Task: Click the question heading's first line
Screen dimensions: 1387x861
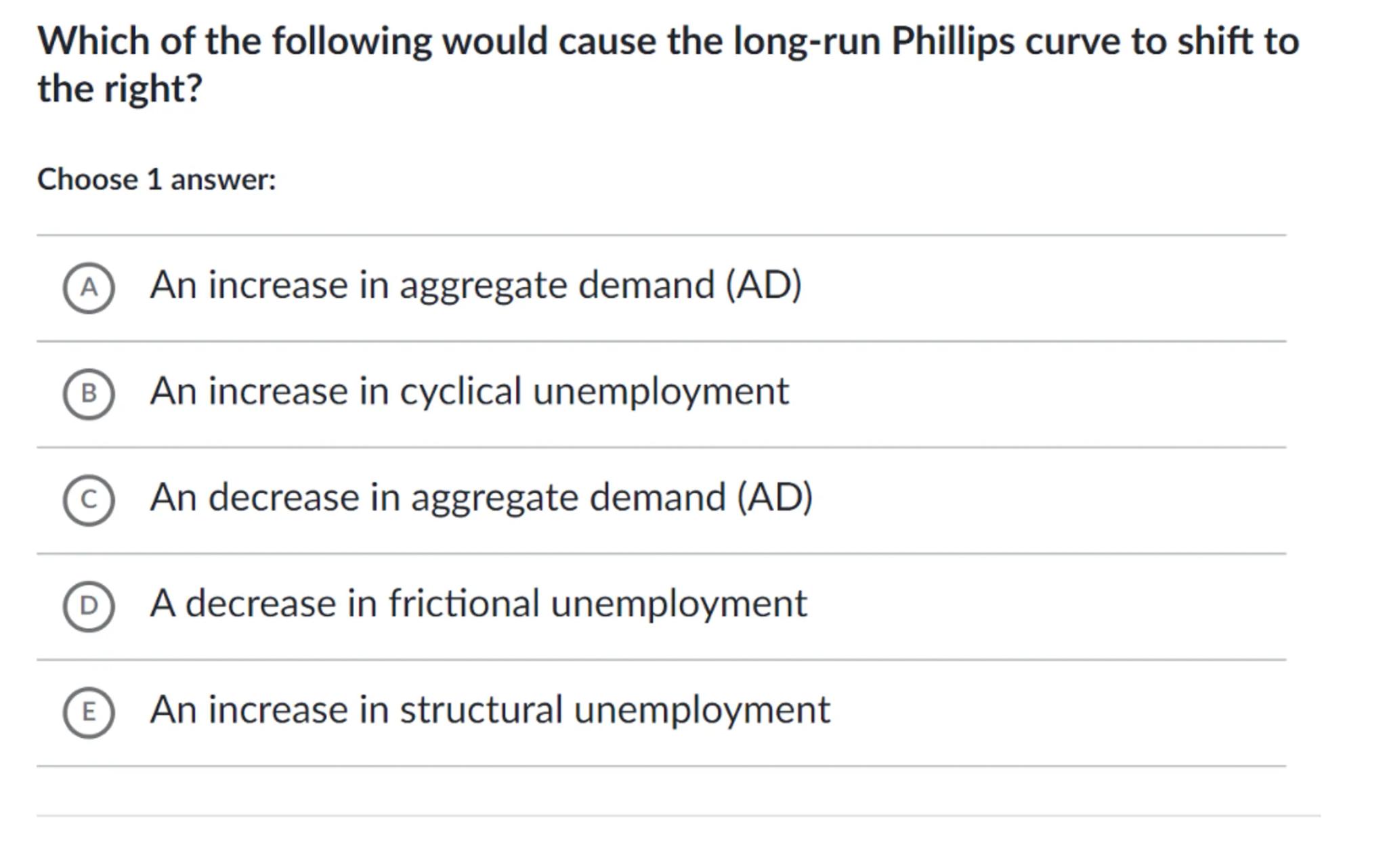Action: click(x=668, y=41)
